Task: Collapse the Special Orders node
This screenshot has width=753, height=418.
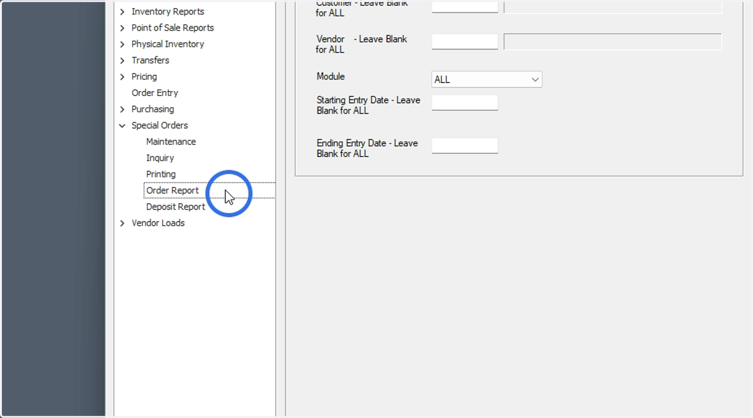Action: click(122, 126)
